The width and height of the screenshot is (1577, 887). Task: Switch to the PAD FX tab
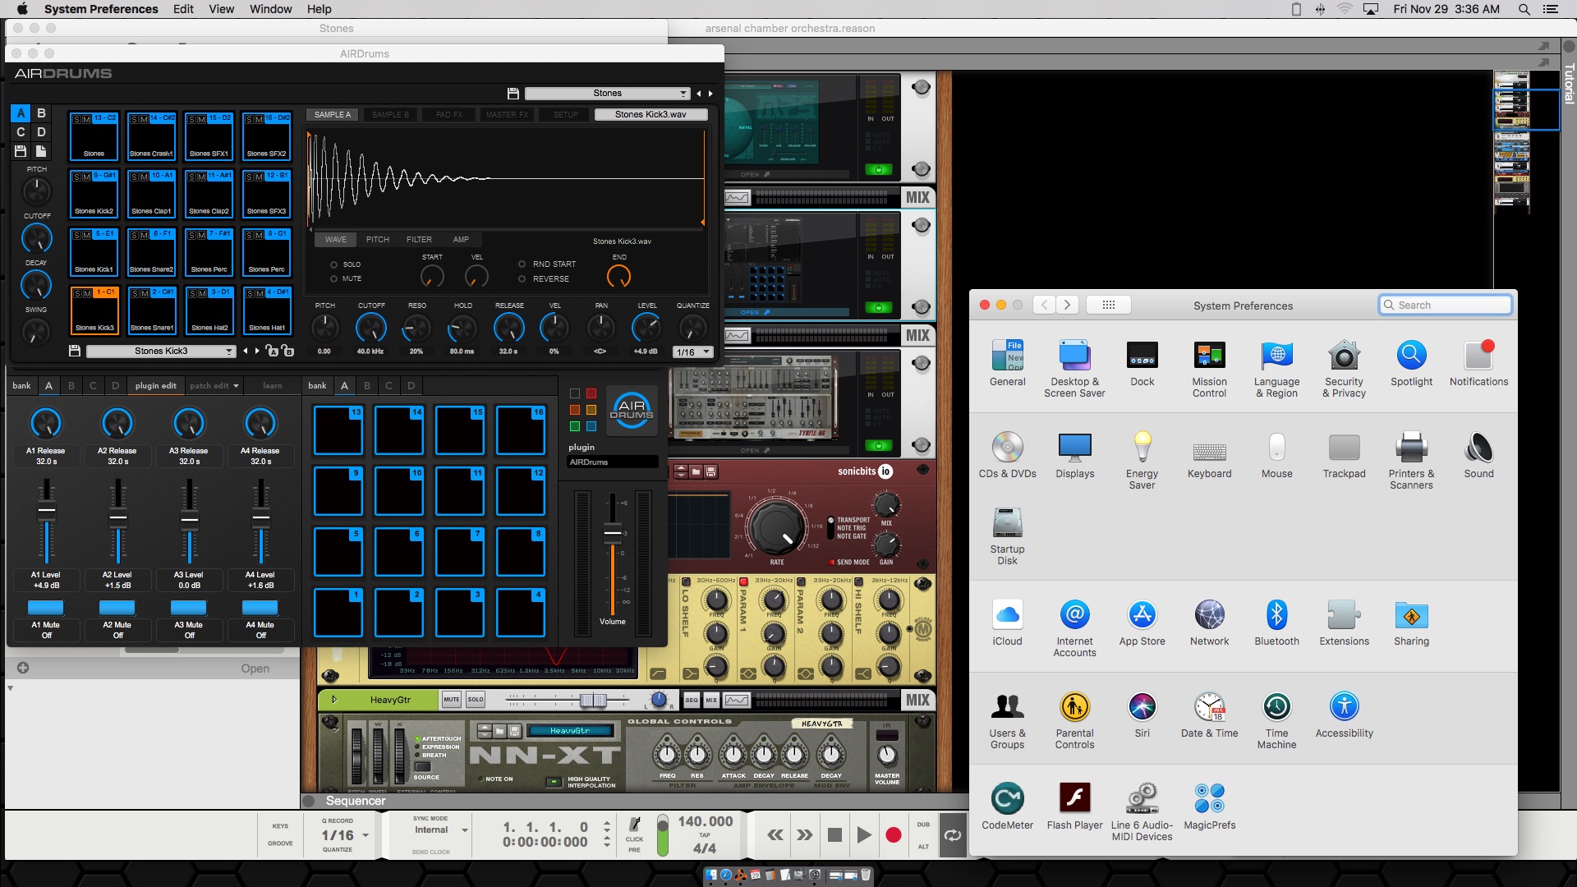[449, 115]
